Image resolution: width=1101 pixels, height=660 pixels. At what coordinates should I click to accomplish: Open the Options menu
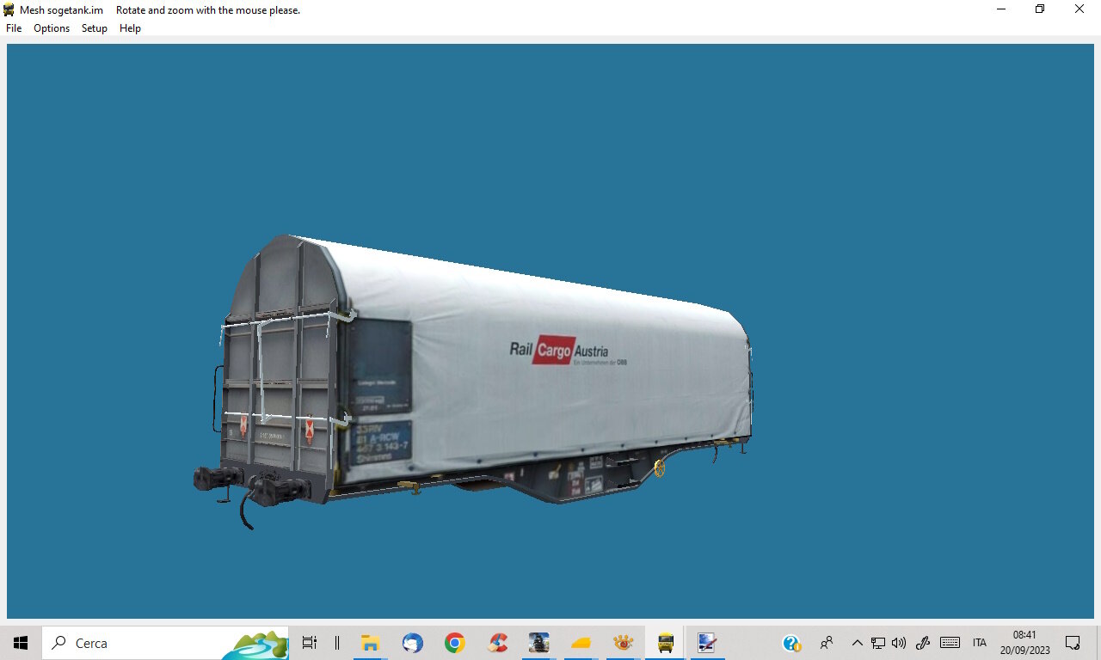tap(52, 28)
